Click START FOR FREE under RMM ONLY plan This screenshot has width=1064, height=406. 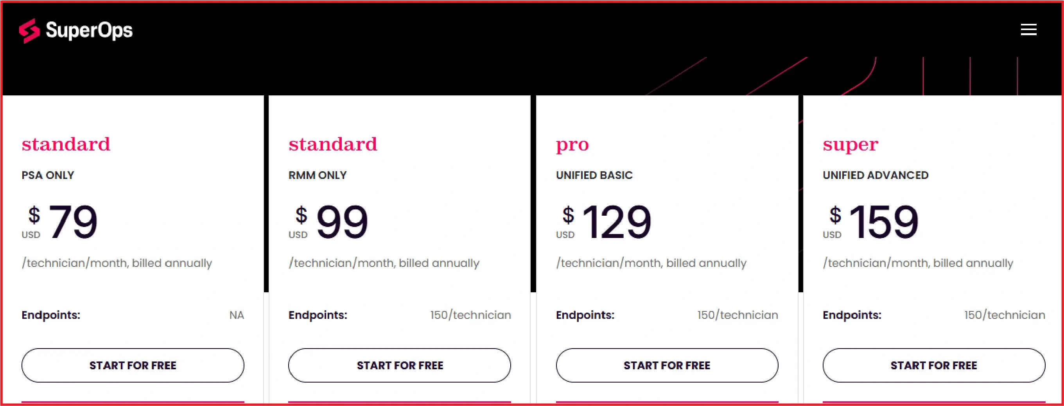399,365
